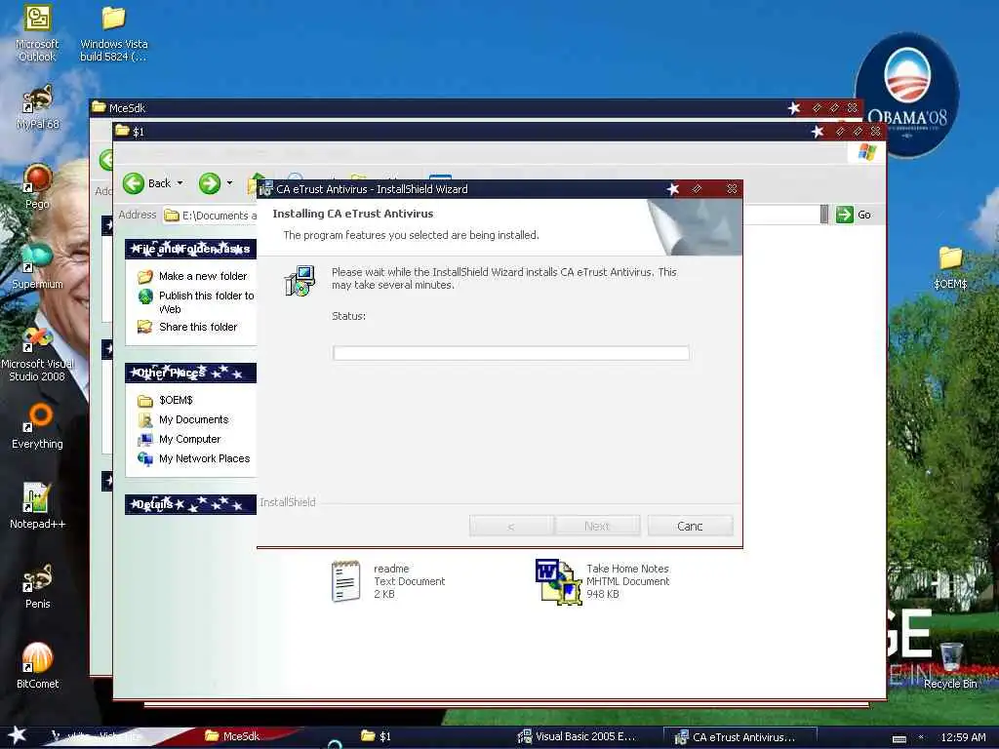The width and height of the screenshot is (999, 749).
Task: Select the Everything search shortcut
Action: pos(37,427)
